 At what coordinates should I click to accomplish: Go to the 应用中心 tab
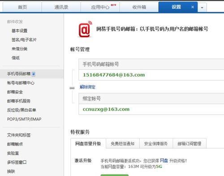100,7
